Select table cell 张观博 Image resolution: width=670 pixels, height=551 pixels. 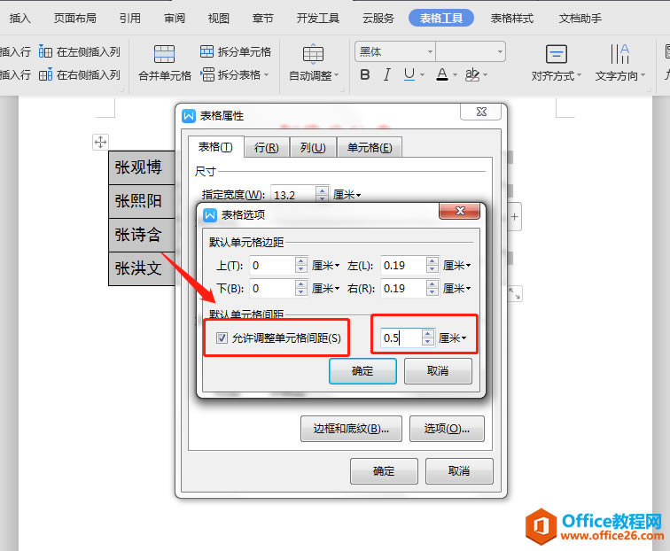[142, 167]
